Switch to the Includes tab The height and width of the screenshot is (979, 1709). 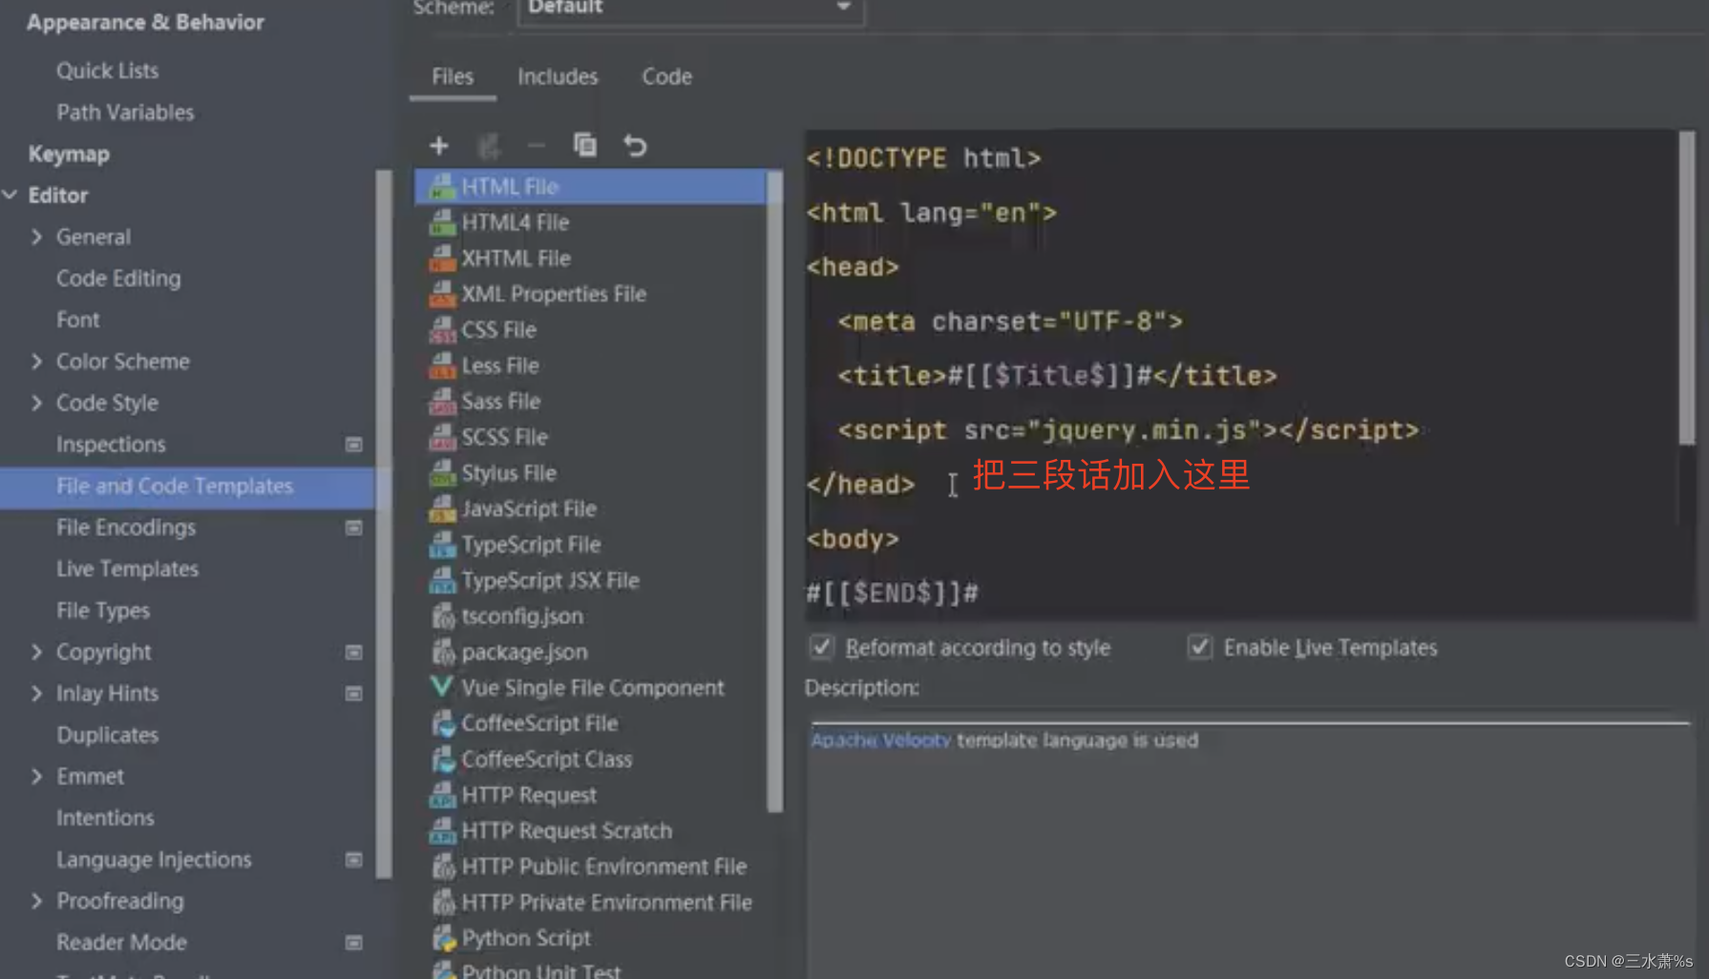(x=558, y=76)
